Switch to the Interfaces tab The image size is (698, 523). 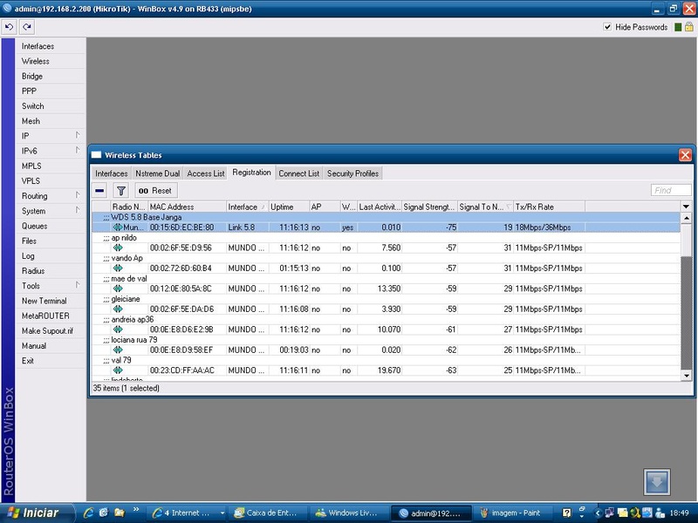(x=112, y=173)
